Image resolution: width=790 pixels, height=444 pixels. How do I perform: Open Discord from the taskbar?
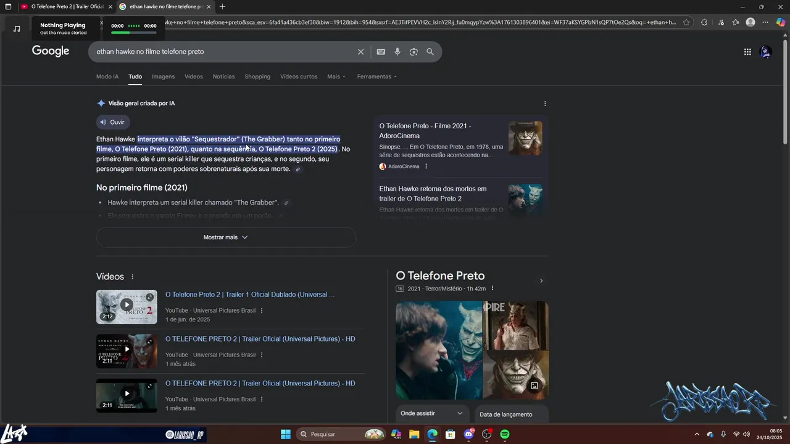point(469,434)
